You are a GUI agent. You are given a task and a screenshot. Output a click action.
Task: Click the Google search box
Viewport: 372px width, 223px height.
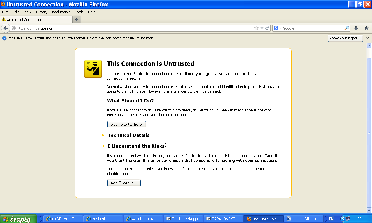click(313, 28)
